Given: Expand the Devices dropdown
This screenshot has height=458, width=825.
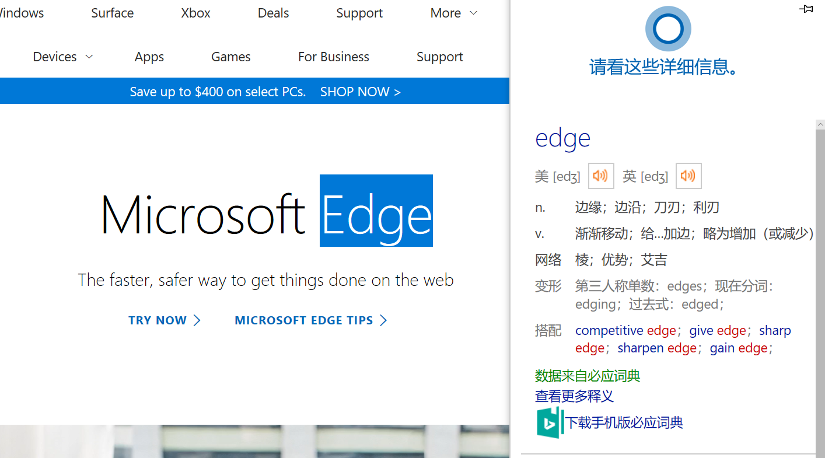Looking at the screenshot, I should (x=62, y=57).
